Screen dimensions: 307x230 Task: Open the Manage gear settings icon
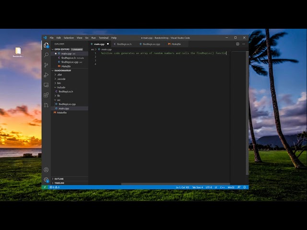[46, 180]
